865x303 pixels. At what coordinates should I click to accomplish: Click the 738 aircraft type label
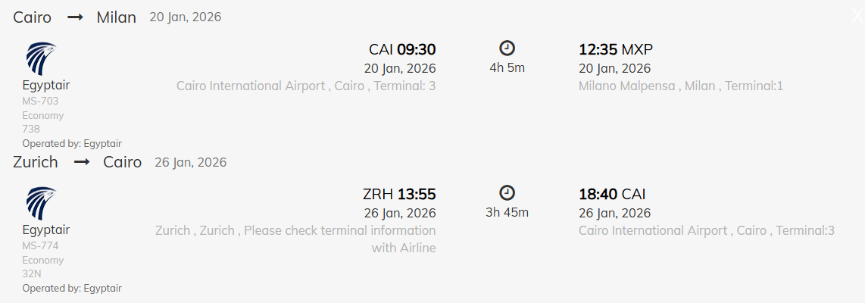click(x=31, y=130)
